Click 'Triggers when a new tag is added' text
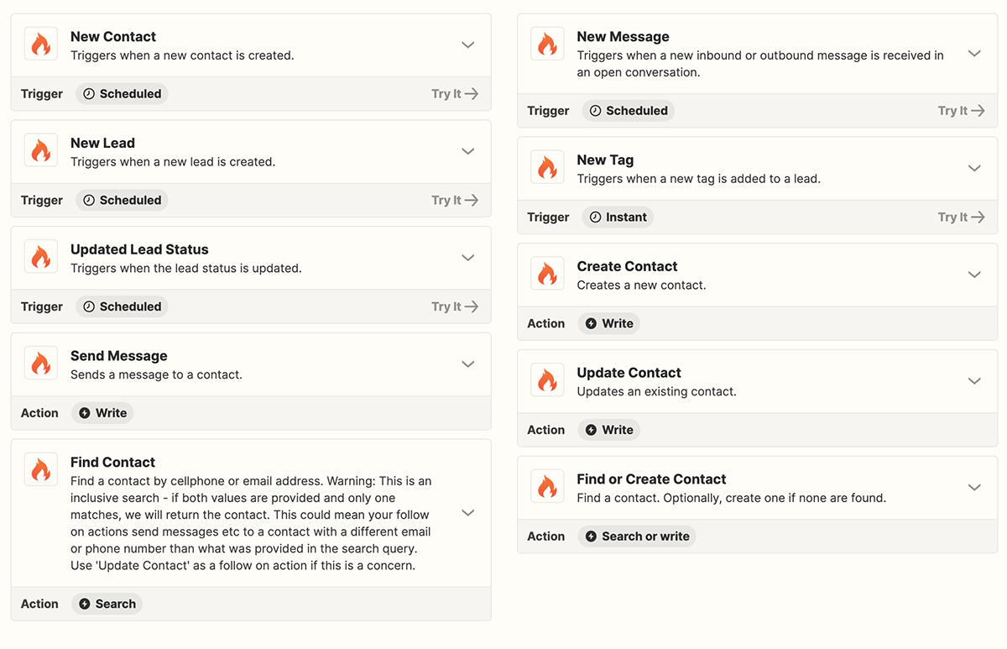 pos(698,178)
